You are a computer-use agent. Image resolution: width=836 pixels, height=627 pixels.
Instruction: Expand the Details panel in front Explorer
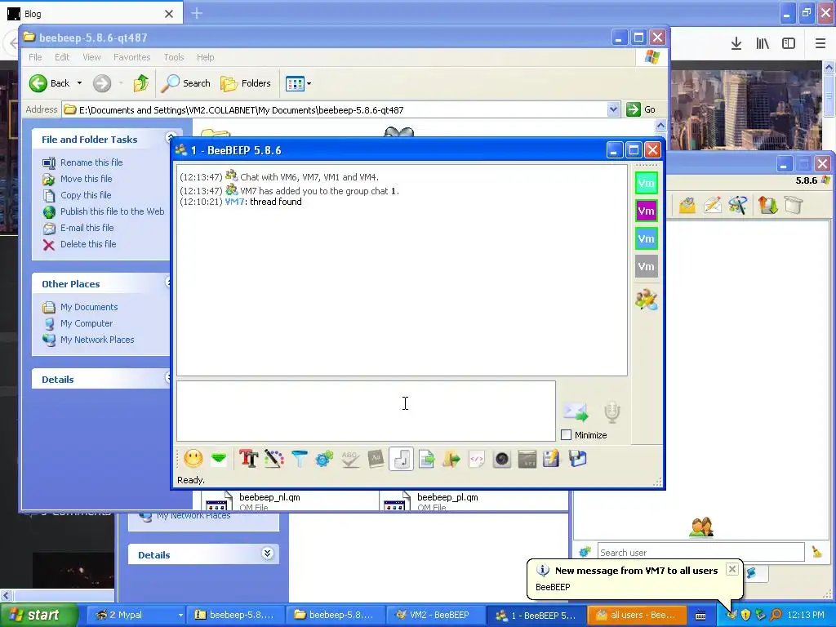click(x=168, y=378)
